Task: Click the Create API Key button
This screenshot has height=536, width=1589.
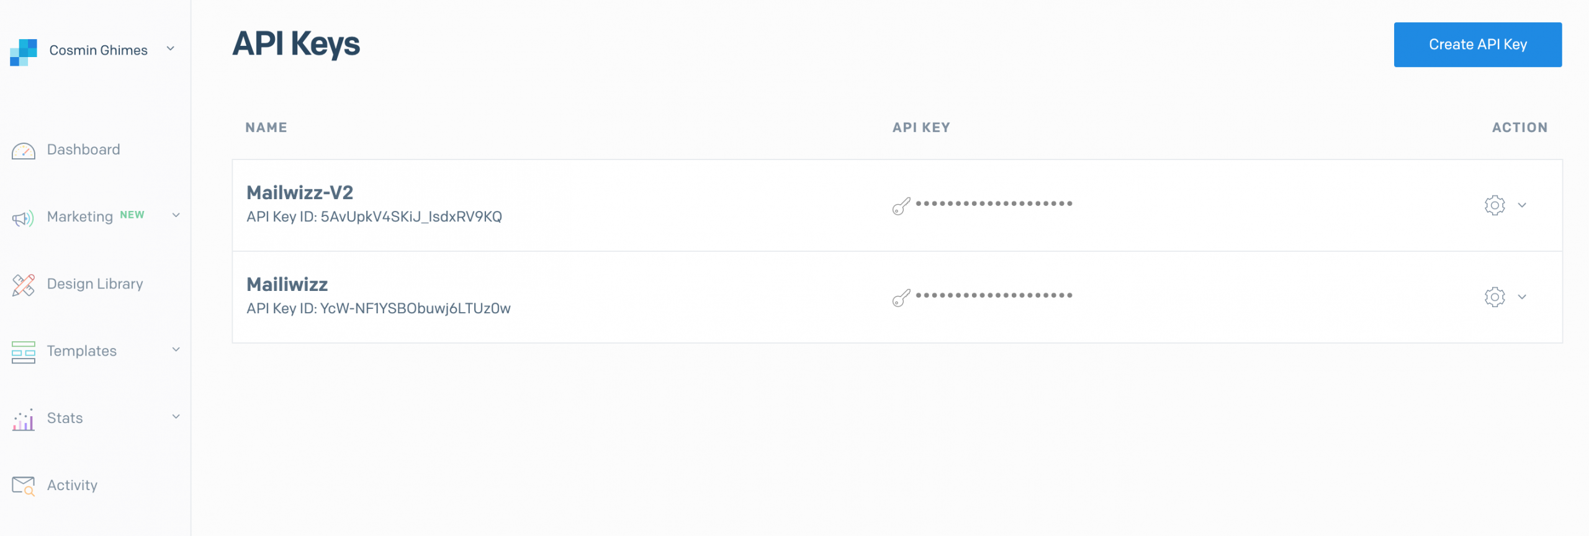Action: (1477, 45)
